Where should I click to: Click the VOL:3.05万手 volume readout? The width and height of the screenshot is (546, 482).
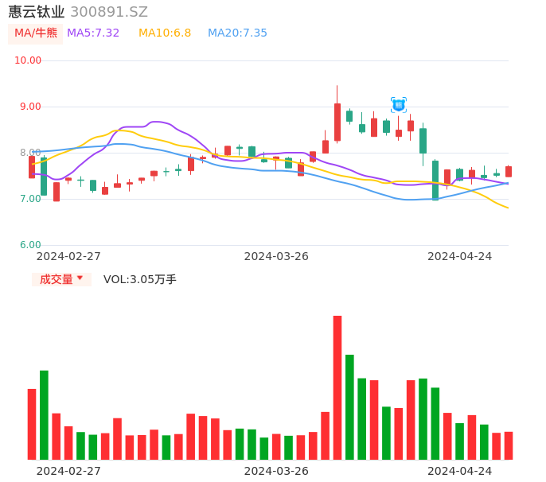(x=140, y=279)
